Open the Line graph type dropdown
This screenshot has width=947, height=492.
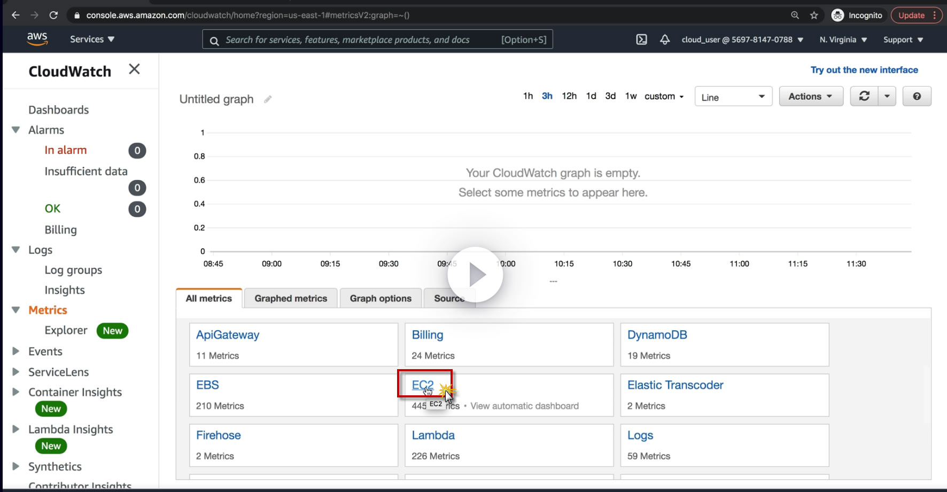pos(733,97)
